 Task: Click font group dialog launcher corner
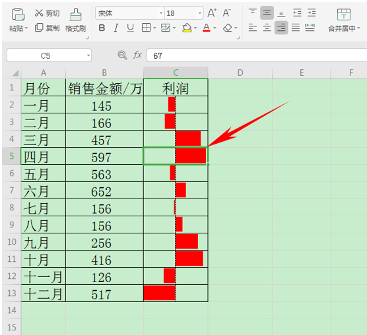(238, 38)
